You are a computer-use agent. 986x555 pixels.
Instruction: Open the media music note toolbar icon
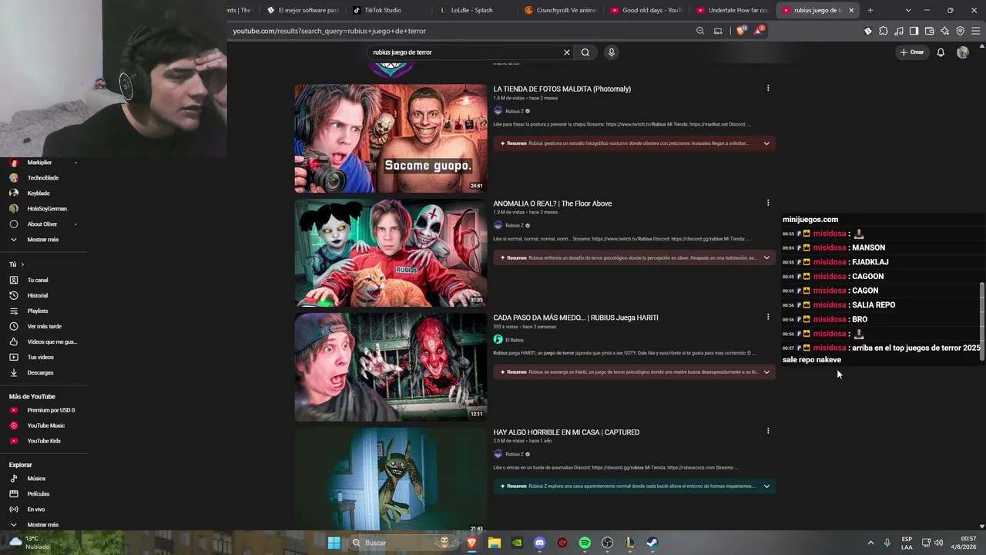(899, 31)
